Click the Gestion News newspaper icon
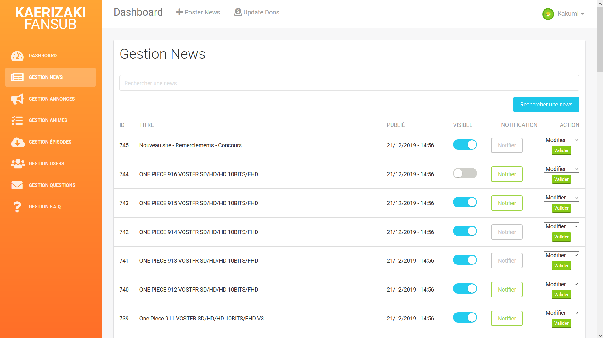 pyautogui.click(x=17, y=77)
